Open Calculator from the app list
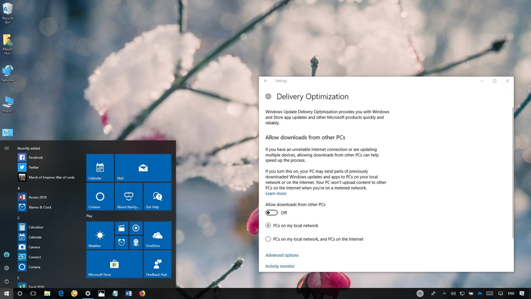The height and width of the screenshot is (299, 531). [x=36, y=227]
